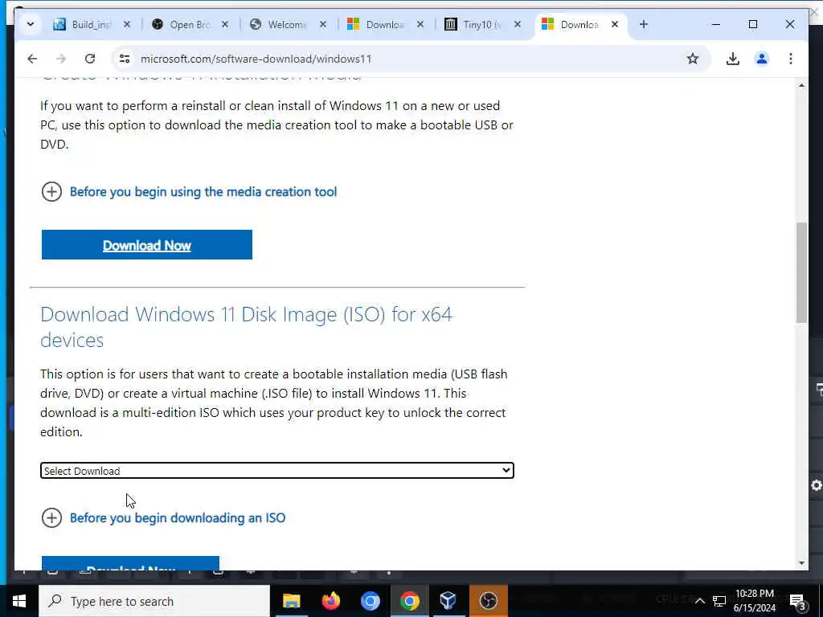Bookmark this page with the star icon
Image resolution: width=823 pixels, height=617 pixels.
tap(693, 59)
